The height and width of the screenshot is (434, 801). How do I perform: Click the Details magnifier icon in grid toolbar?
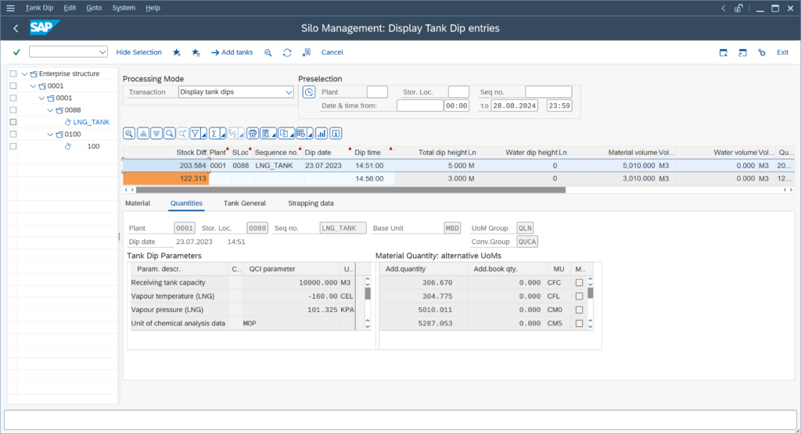coord(129,134)
